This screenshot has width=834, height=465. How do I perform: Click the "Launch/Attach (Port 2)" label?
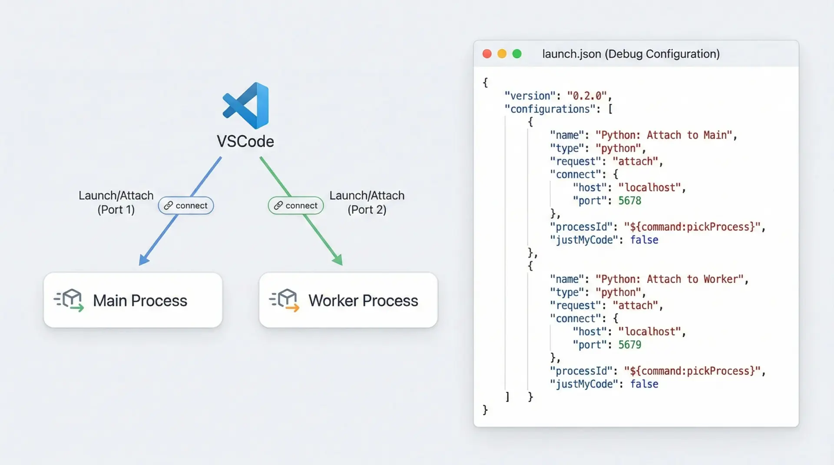tap(367, 203)
